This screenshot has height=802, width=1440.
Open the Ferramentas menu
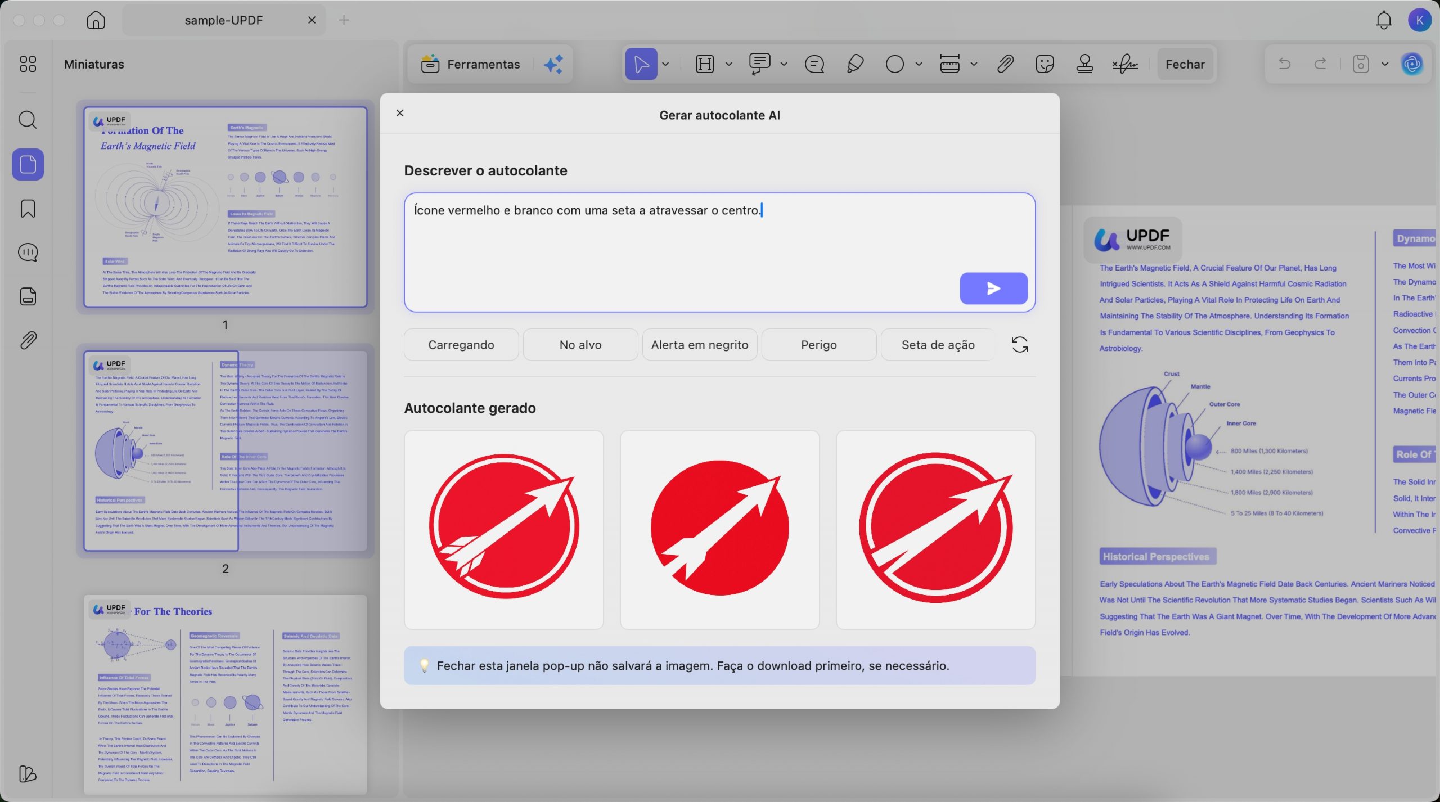coord(471,64)
